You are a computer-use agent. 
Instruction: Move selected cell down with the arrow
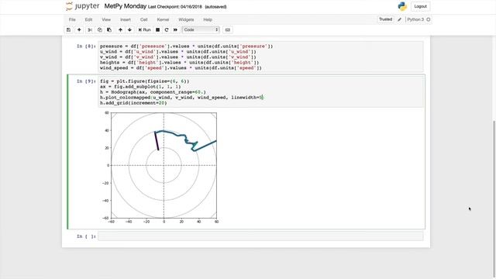129,29
